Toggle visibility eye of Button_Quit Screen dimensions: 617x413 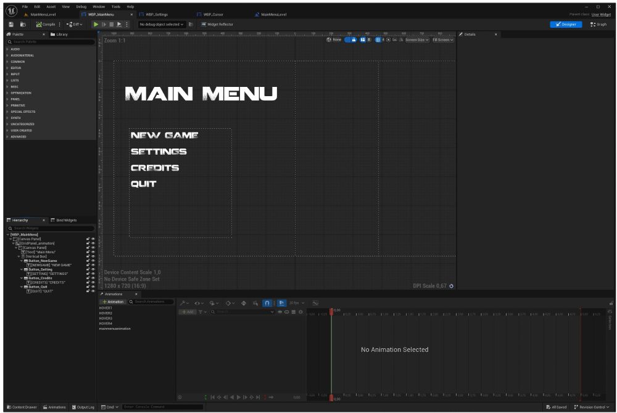click(x=93, y=287)
